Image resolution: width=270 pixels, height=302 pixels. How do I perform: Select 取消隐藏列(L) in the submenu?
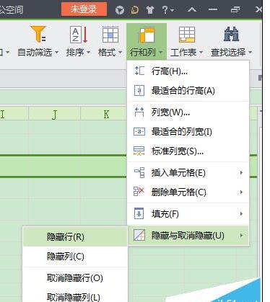[x=75, y=297]
